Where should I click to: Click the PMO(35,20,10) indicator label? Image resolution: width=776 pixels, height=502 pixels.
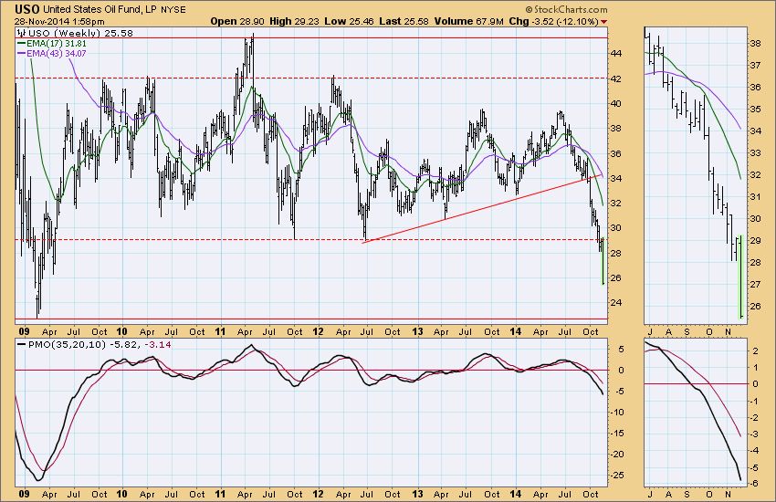pyautogui.click(x=56, y=343)
